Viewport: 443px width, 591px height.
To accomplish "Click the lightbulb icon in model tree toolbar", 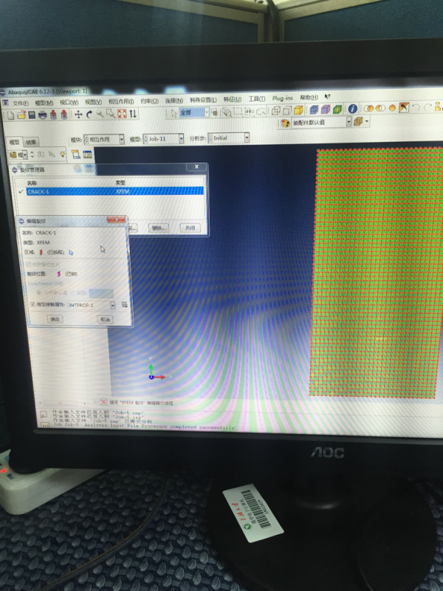I will (62, 154).
